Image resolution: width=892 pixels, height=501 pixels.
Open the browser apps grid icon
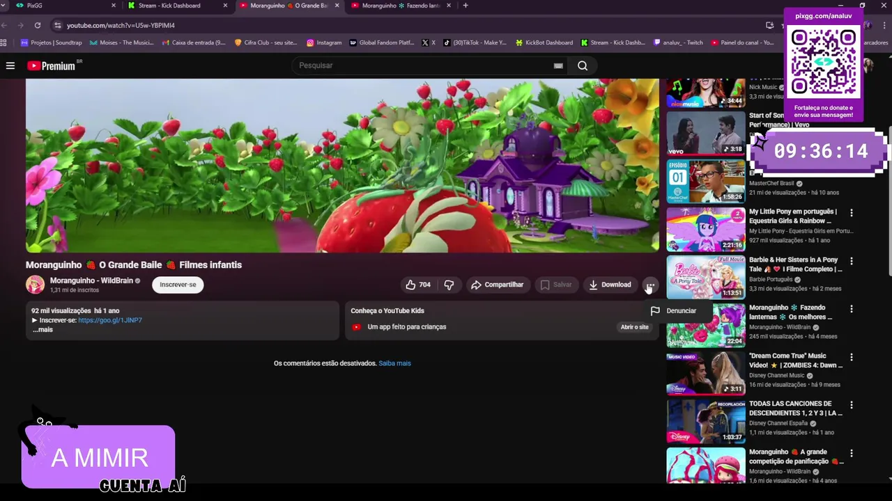[x=3, y=42]
